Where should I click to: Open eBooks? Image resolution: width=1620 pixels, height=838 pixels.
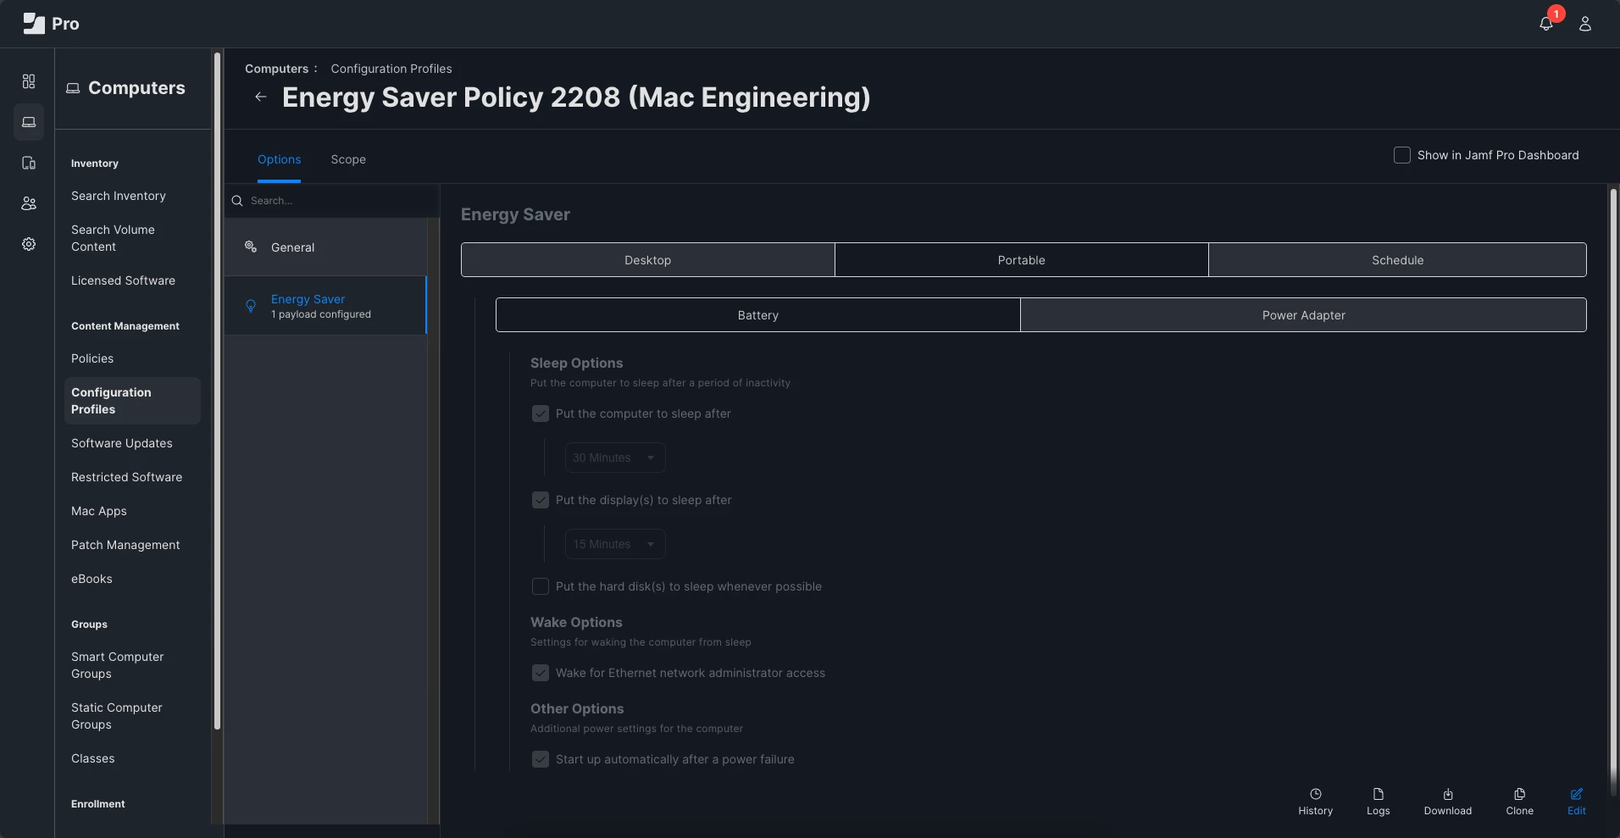[92, 579]
